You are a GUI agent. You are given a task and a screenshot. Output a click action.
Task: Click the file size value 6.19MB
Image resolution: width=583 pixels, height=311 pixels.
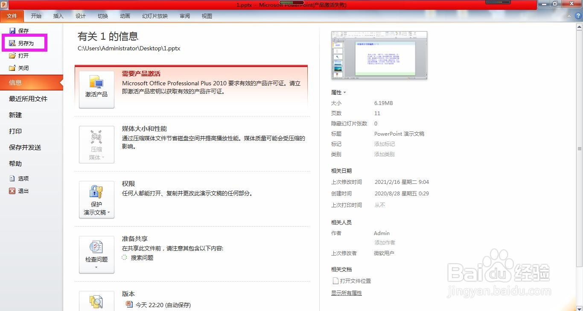click(x=384, y=103)
